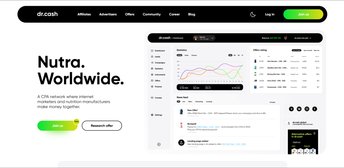Viewport: 344px width, 168px height.
Task: Open the 20147 Bio Prost - COD link
Action: [x=233, y=144]
